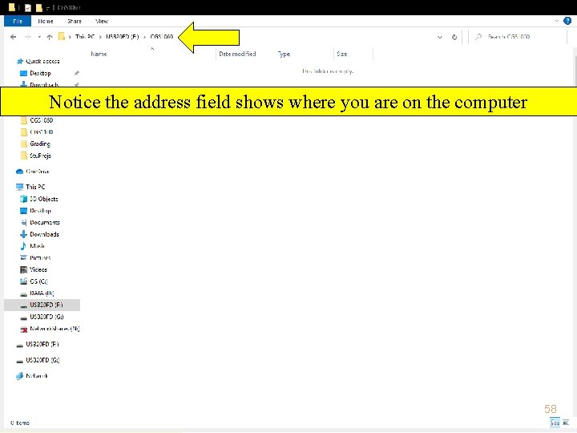Open the address bar history dropdown
577x433 pixels.
(440, 37)
